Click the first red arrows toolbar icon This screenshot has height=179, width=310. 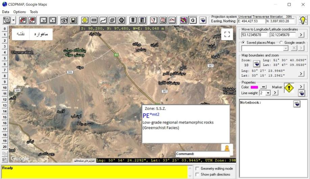pyautogui.click(x=23, y=20)
